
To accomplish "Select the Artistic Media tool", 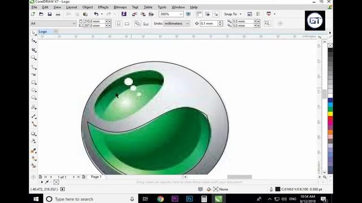I will 34,74.
